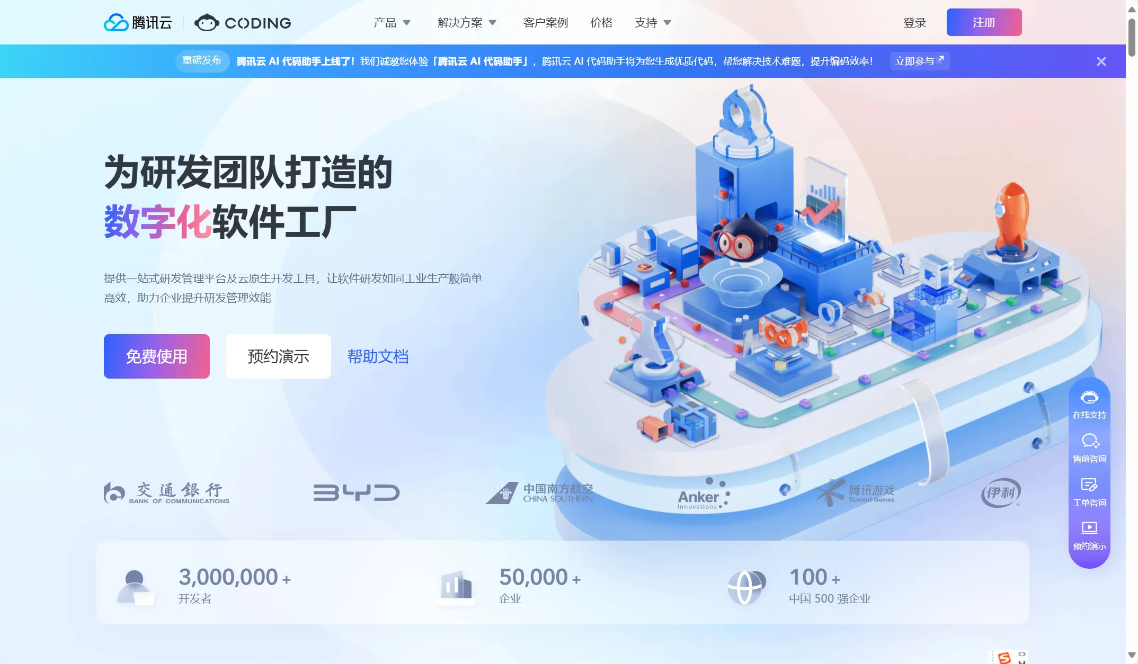Image resolution: width=1138 pixels, height=664 pixels.
Task: Click the 重磅发布 announcement megaphone icon
Action: coord(200,61)
